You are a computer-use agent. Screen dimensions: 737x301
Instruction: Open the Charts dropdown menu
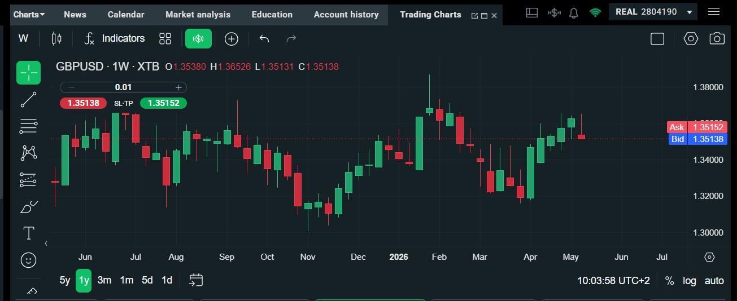point(29,15)
